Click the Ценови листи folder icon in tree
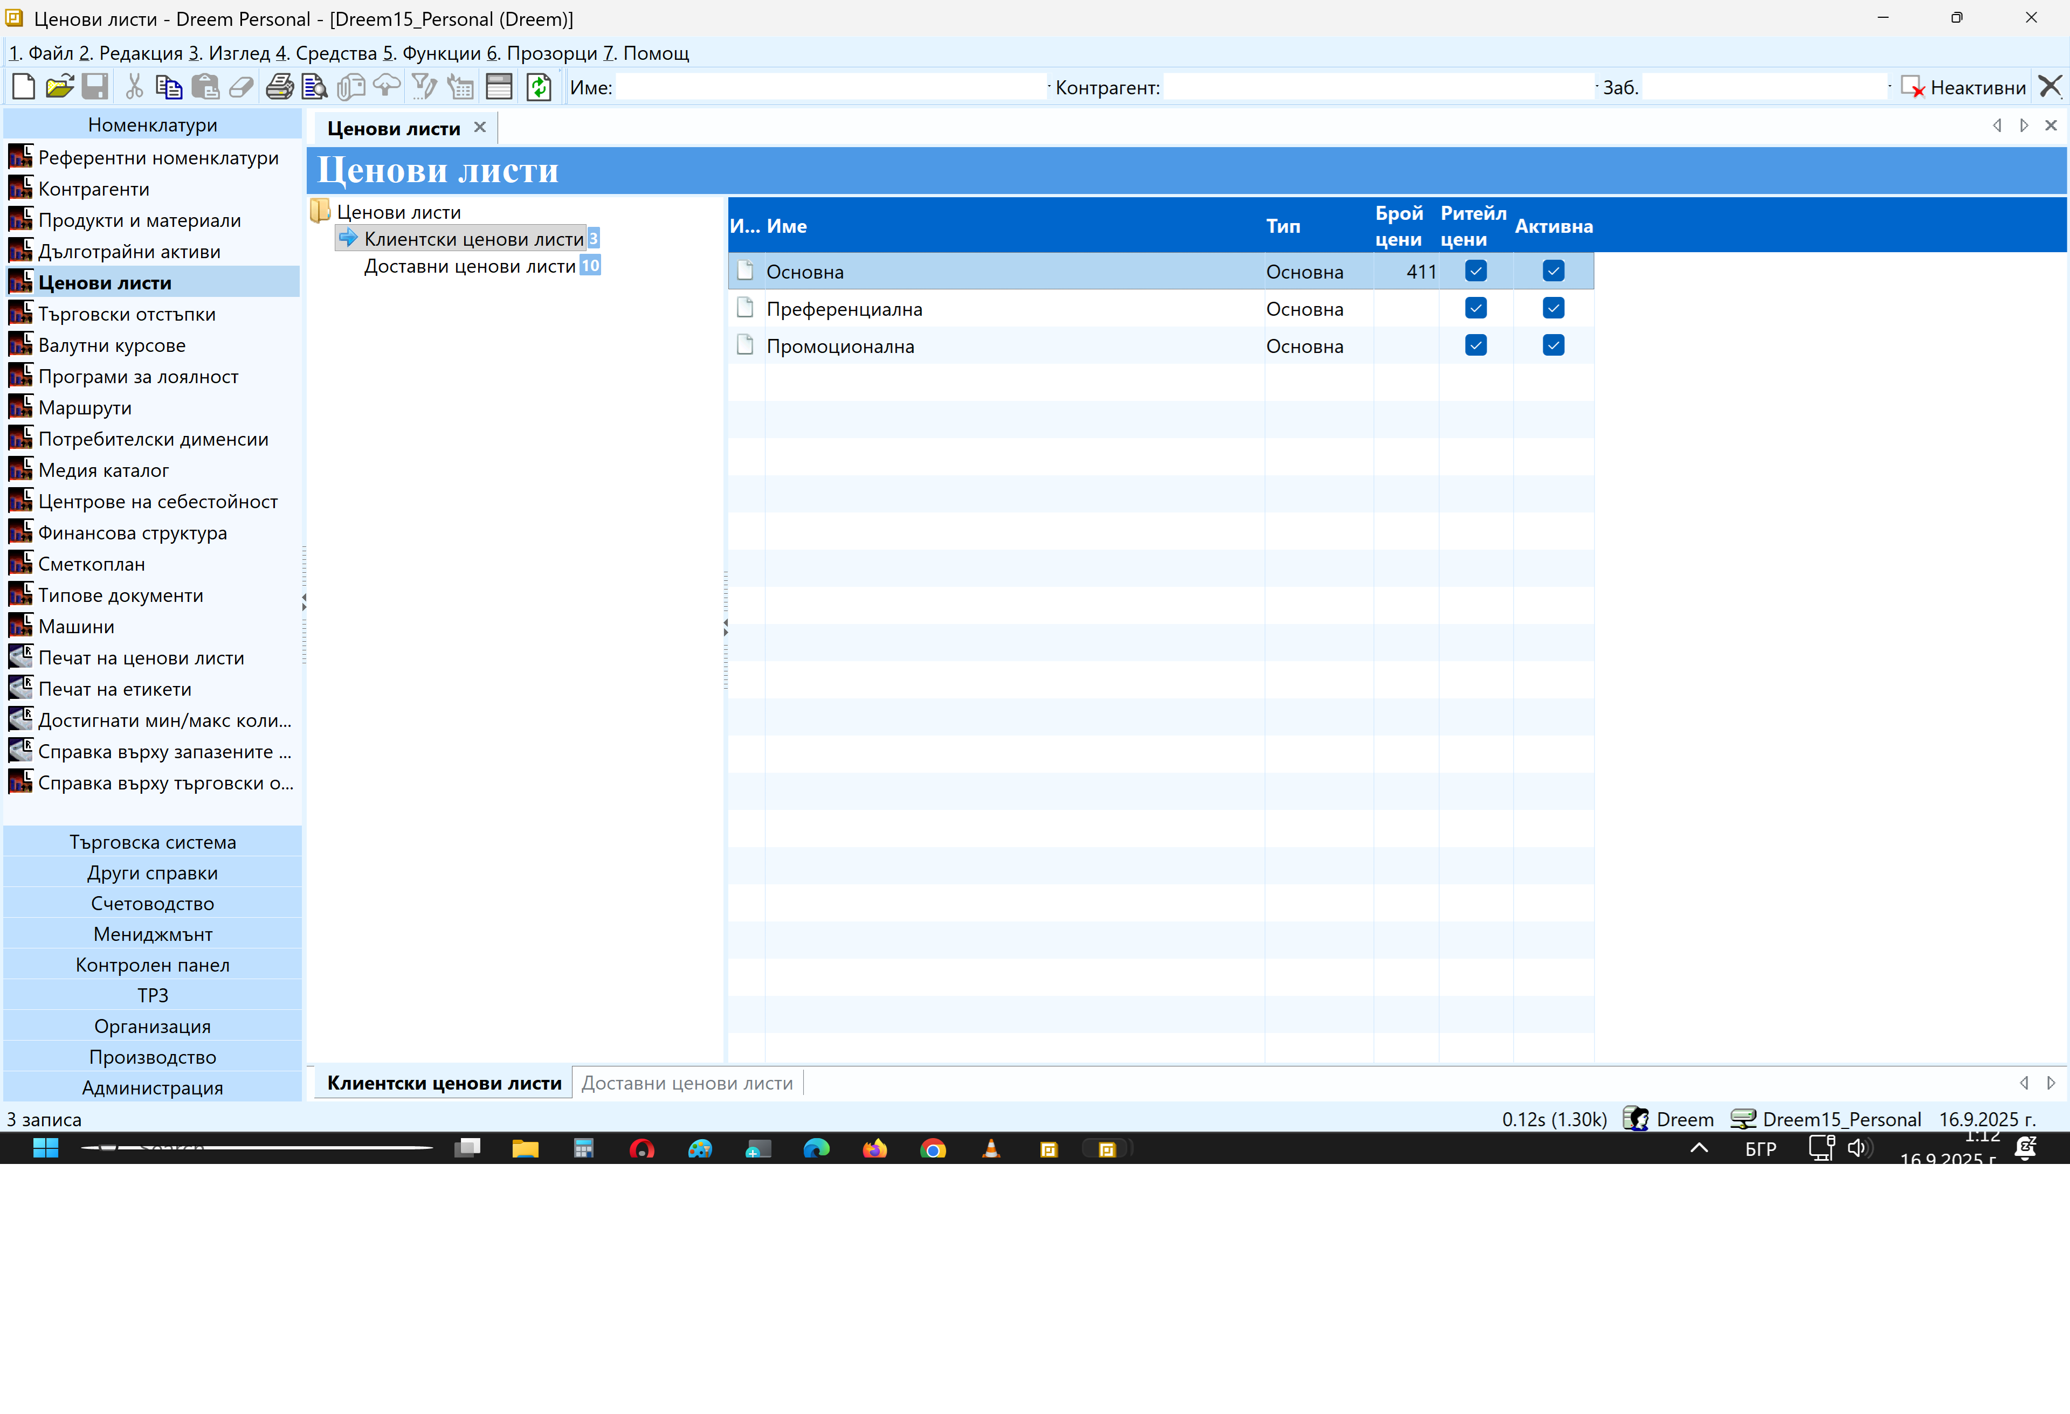 point(321,212)
